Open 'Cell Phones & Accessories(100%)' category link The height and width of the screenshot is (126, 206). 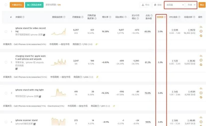30,77
